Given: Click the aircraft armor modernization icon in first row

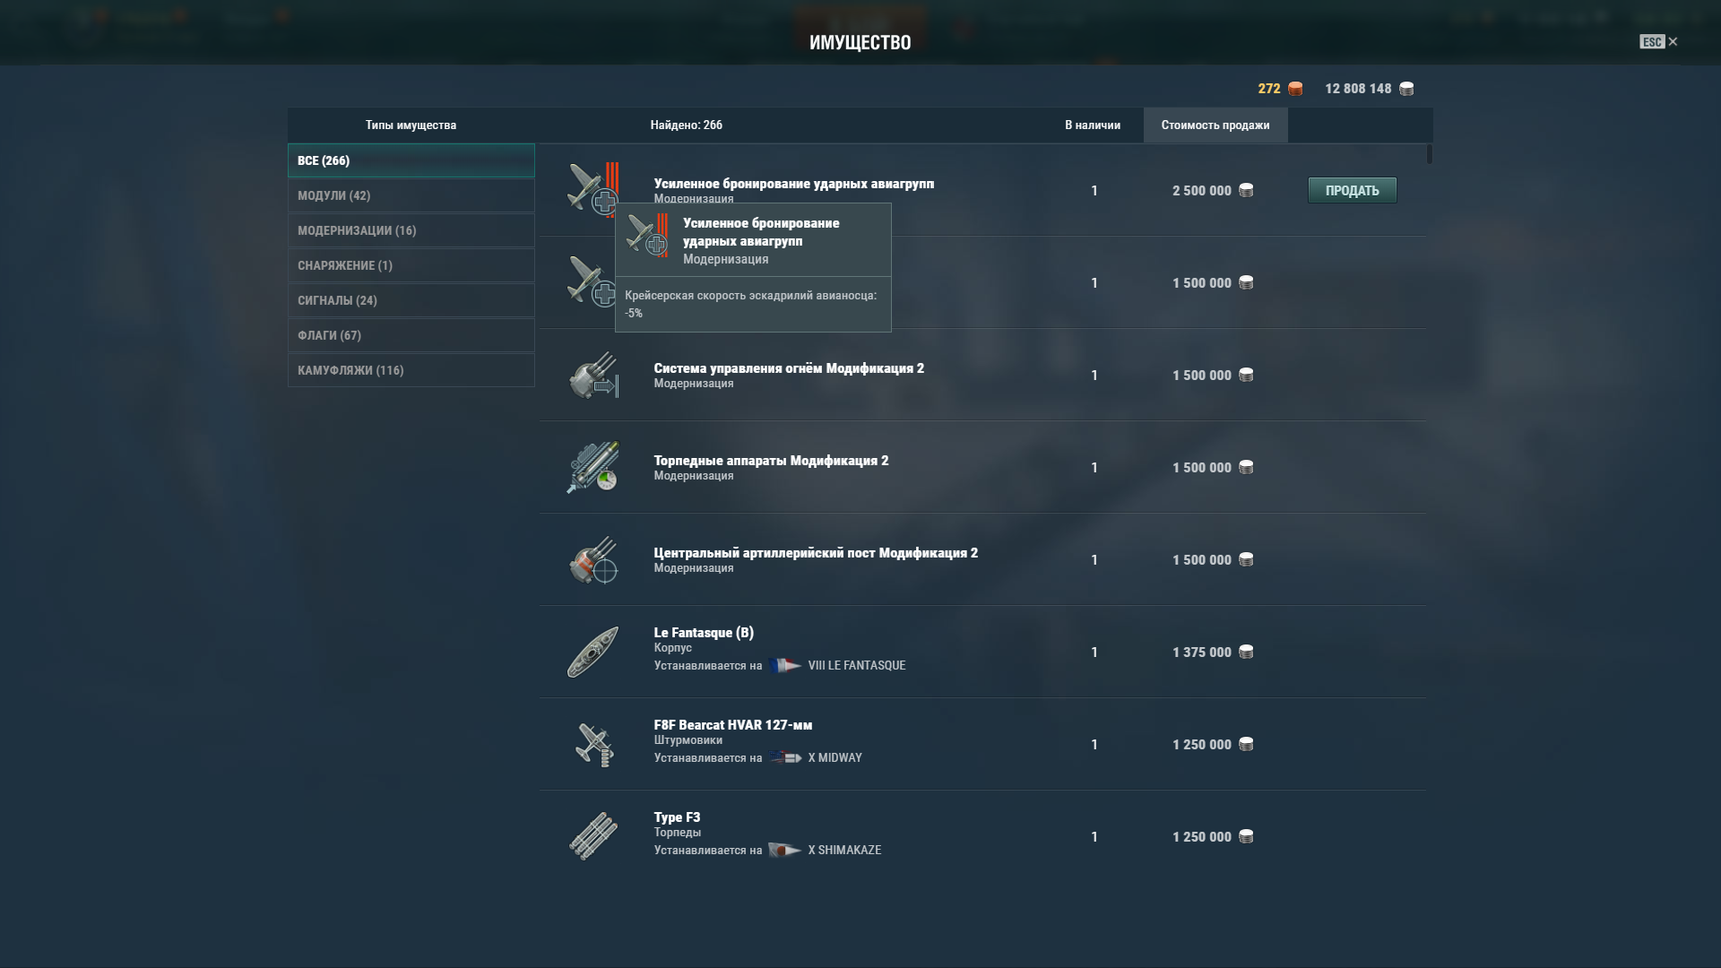Looking at the screenshot, I should (x=592, y=189).
